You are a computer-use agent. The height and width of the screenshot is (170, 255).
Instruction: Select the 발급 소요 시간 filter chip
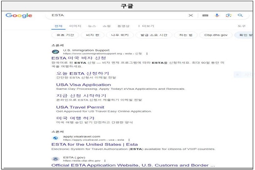154,35
